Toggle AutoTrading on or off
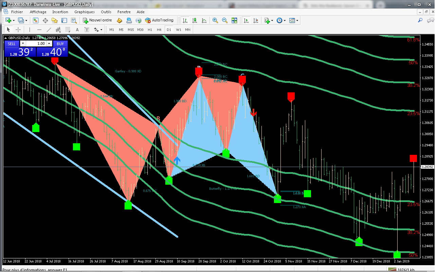Screen dimensions: 438x275 coord(159,20)
